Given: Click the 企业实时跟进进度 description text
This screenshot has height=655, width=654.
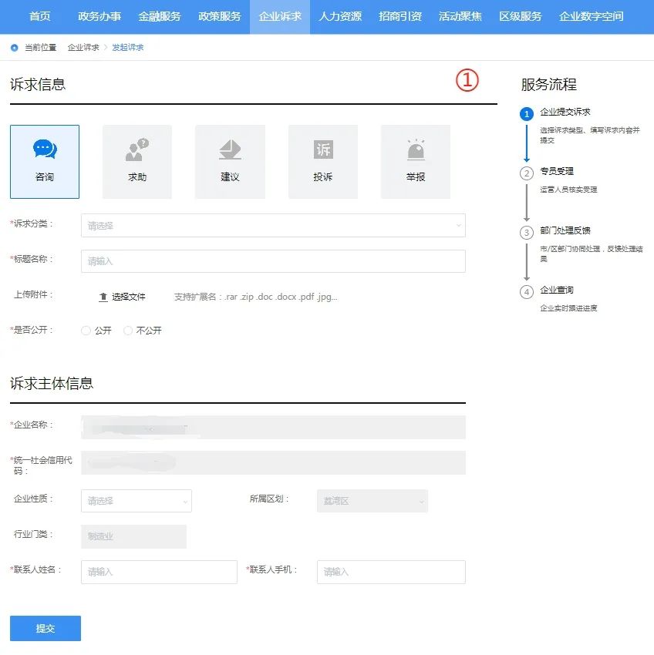Looking at the screenshot, I should (568, 308).
